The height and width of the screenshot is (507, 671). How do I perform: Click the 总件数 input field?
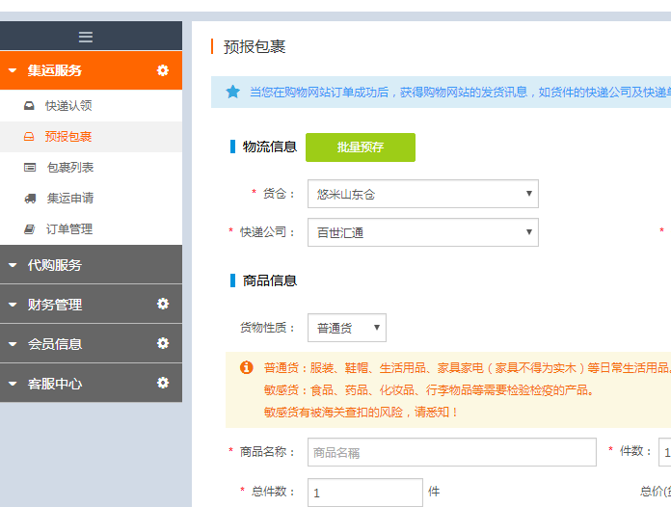364,493
